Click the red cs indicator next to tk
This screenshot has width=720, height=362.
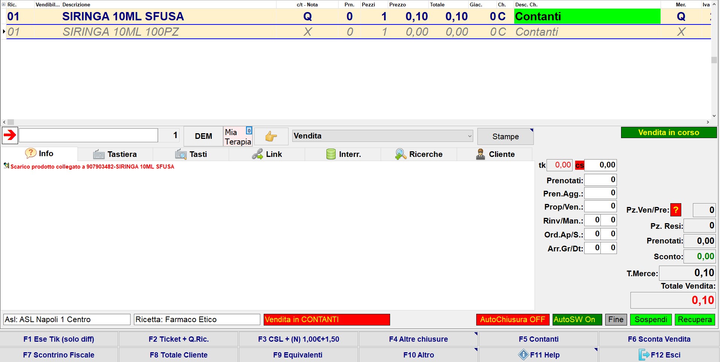pyautogui.click(x=579, y=165)
